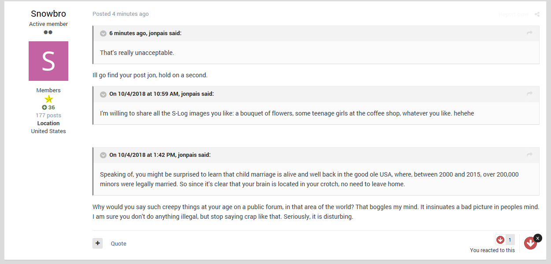Remove your reaction with the x button
This screenshot has width=551, height=264.
point(537,238)
